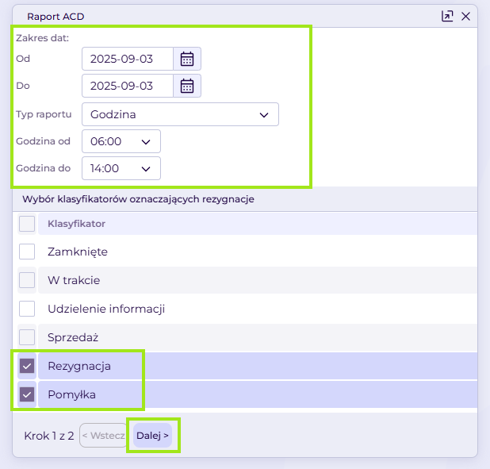Select the Pomyłka row text
The image size is (490, 469).
(71, 394)
